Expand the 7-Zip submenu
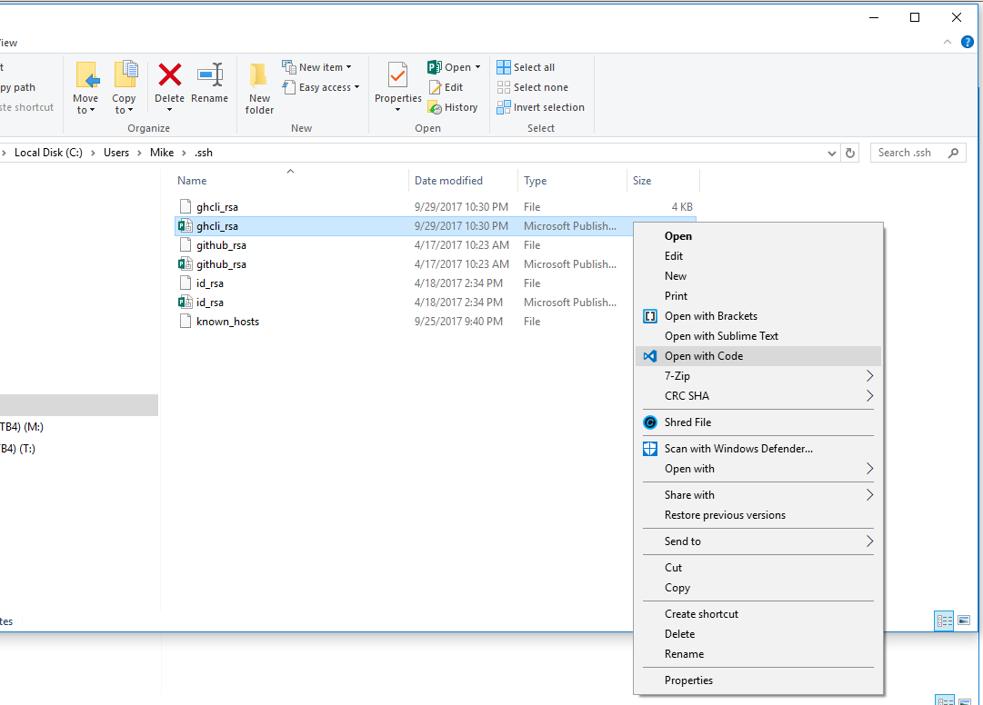 click(x=758, y=376)
